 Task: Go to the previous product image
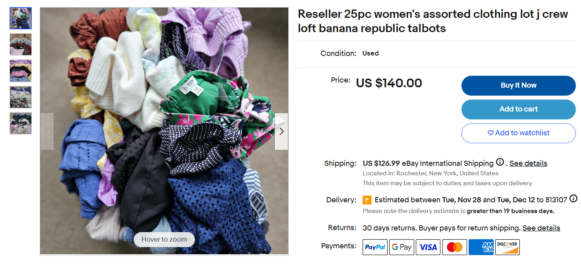coord(47,131)
